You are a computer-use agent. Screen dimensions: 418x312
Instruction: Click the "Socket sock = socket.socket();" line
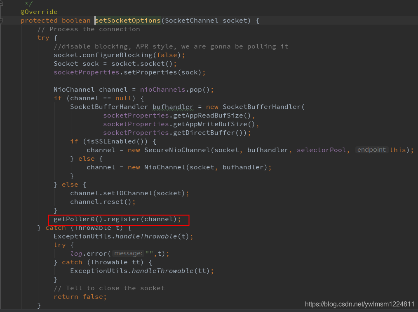(x=115, y=64)
